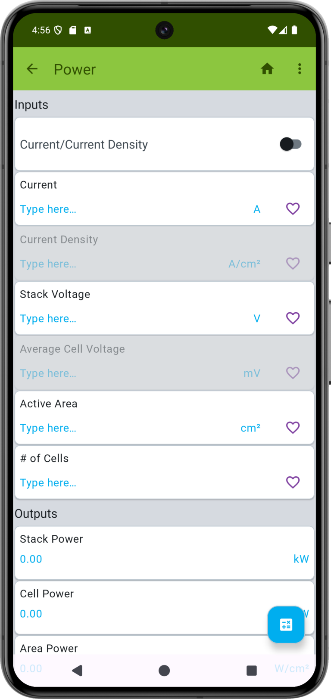Tap the Current Density heart icon
This screenshot has height=699, width=331.
click(x=293, y=264)
